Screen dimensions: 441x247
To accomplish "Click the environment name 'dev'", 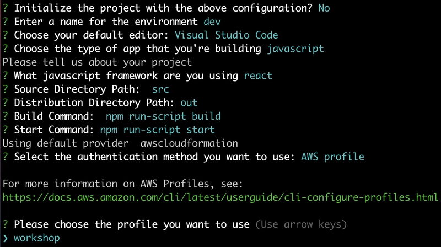I will 212,22.
